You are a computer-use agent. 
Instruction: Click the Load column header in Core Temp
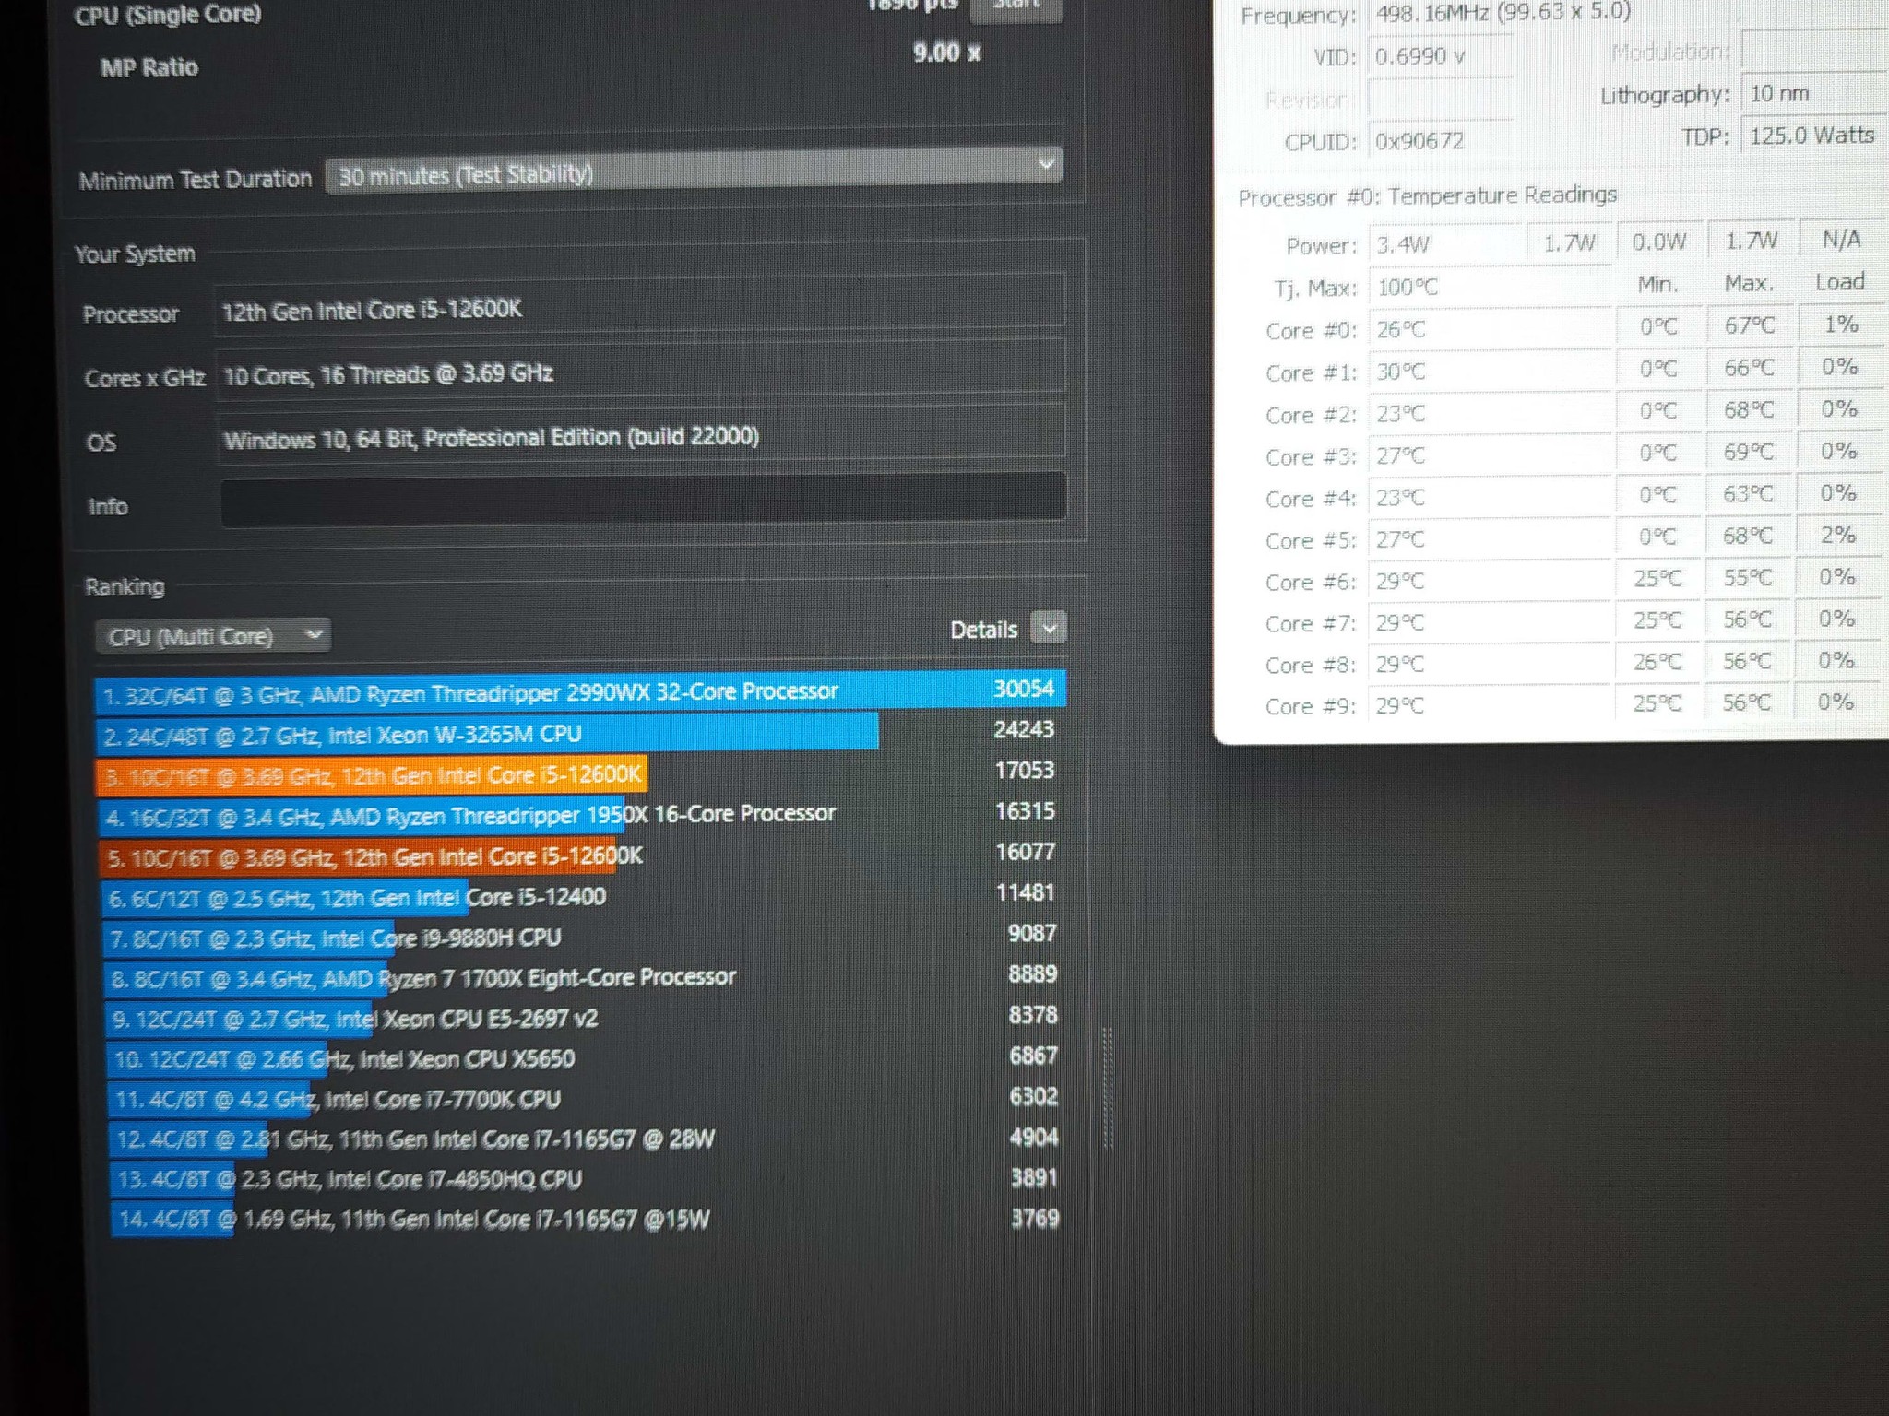coord(1839,281)
